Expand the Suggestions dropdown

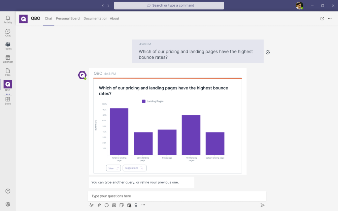(x=134, y=168)
